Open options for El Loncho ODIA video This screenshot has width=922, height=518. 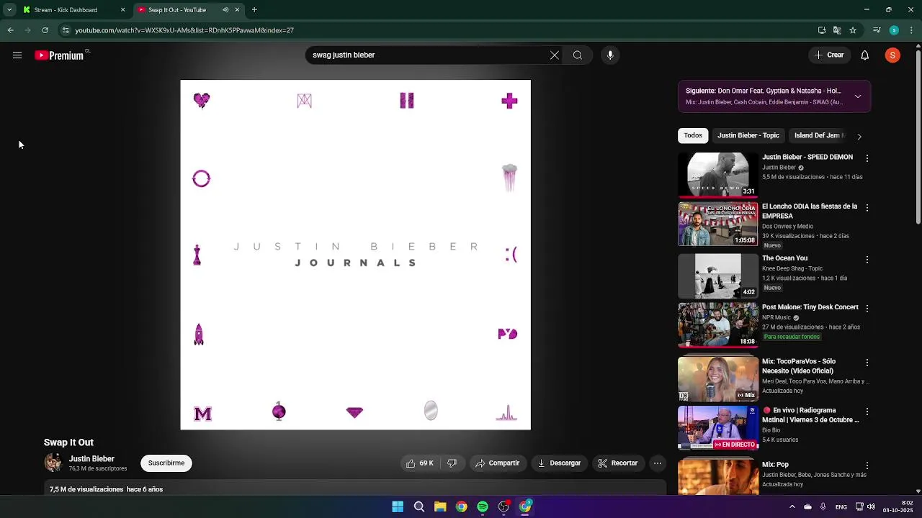[x=867, y=208]
